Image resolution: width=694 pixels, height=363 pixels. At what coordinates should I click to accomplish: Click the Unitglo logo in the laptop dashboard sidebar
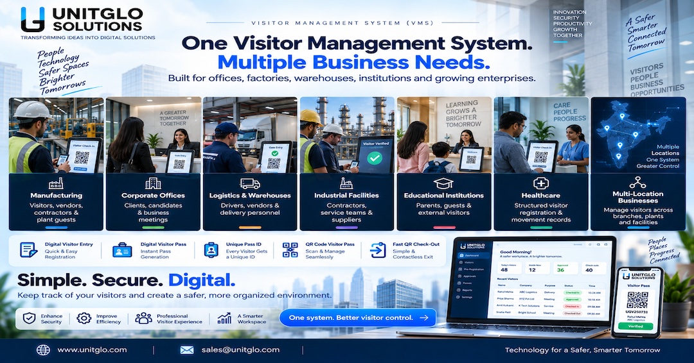pos(472,246)
